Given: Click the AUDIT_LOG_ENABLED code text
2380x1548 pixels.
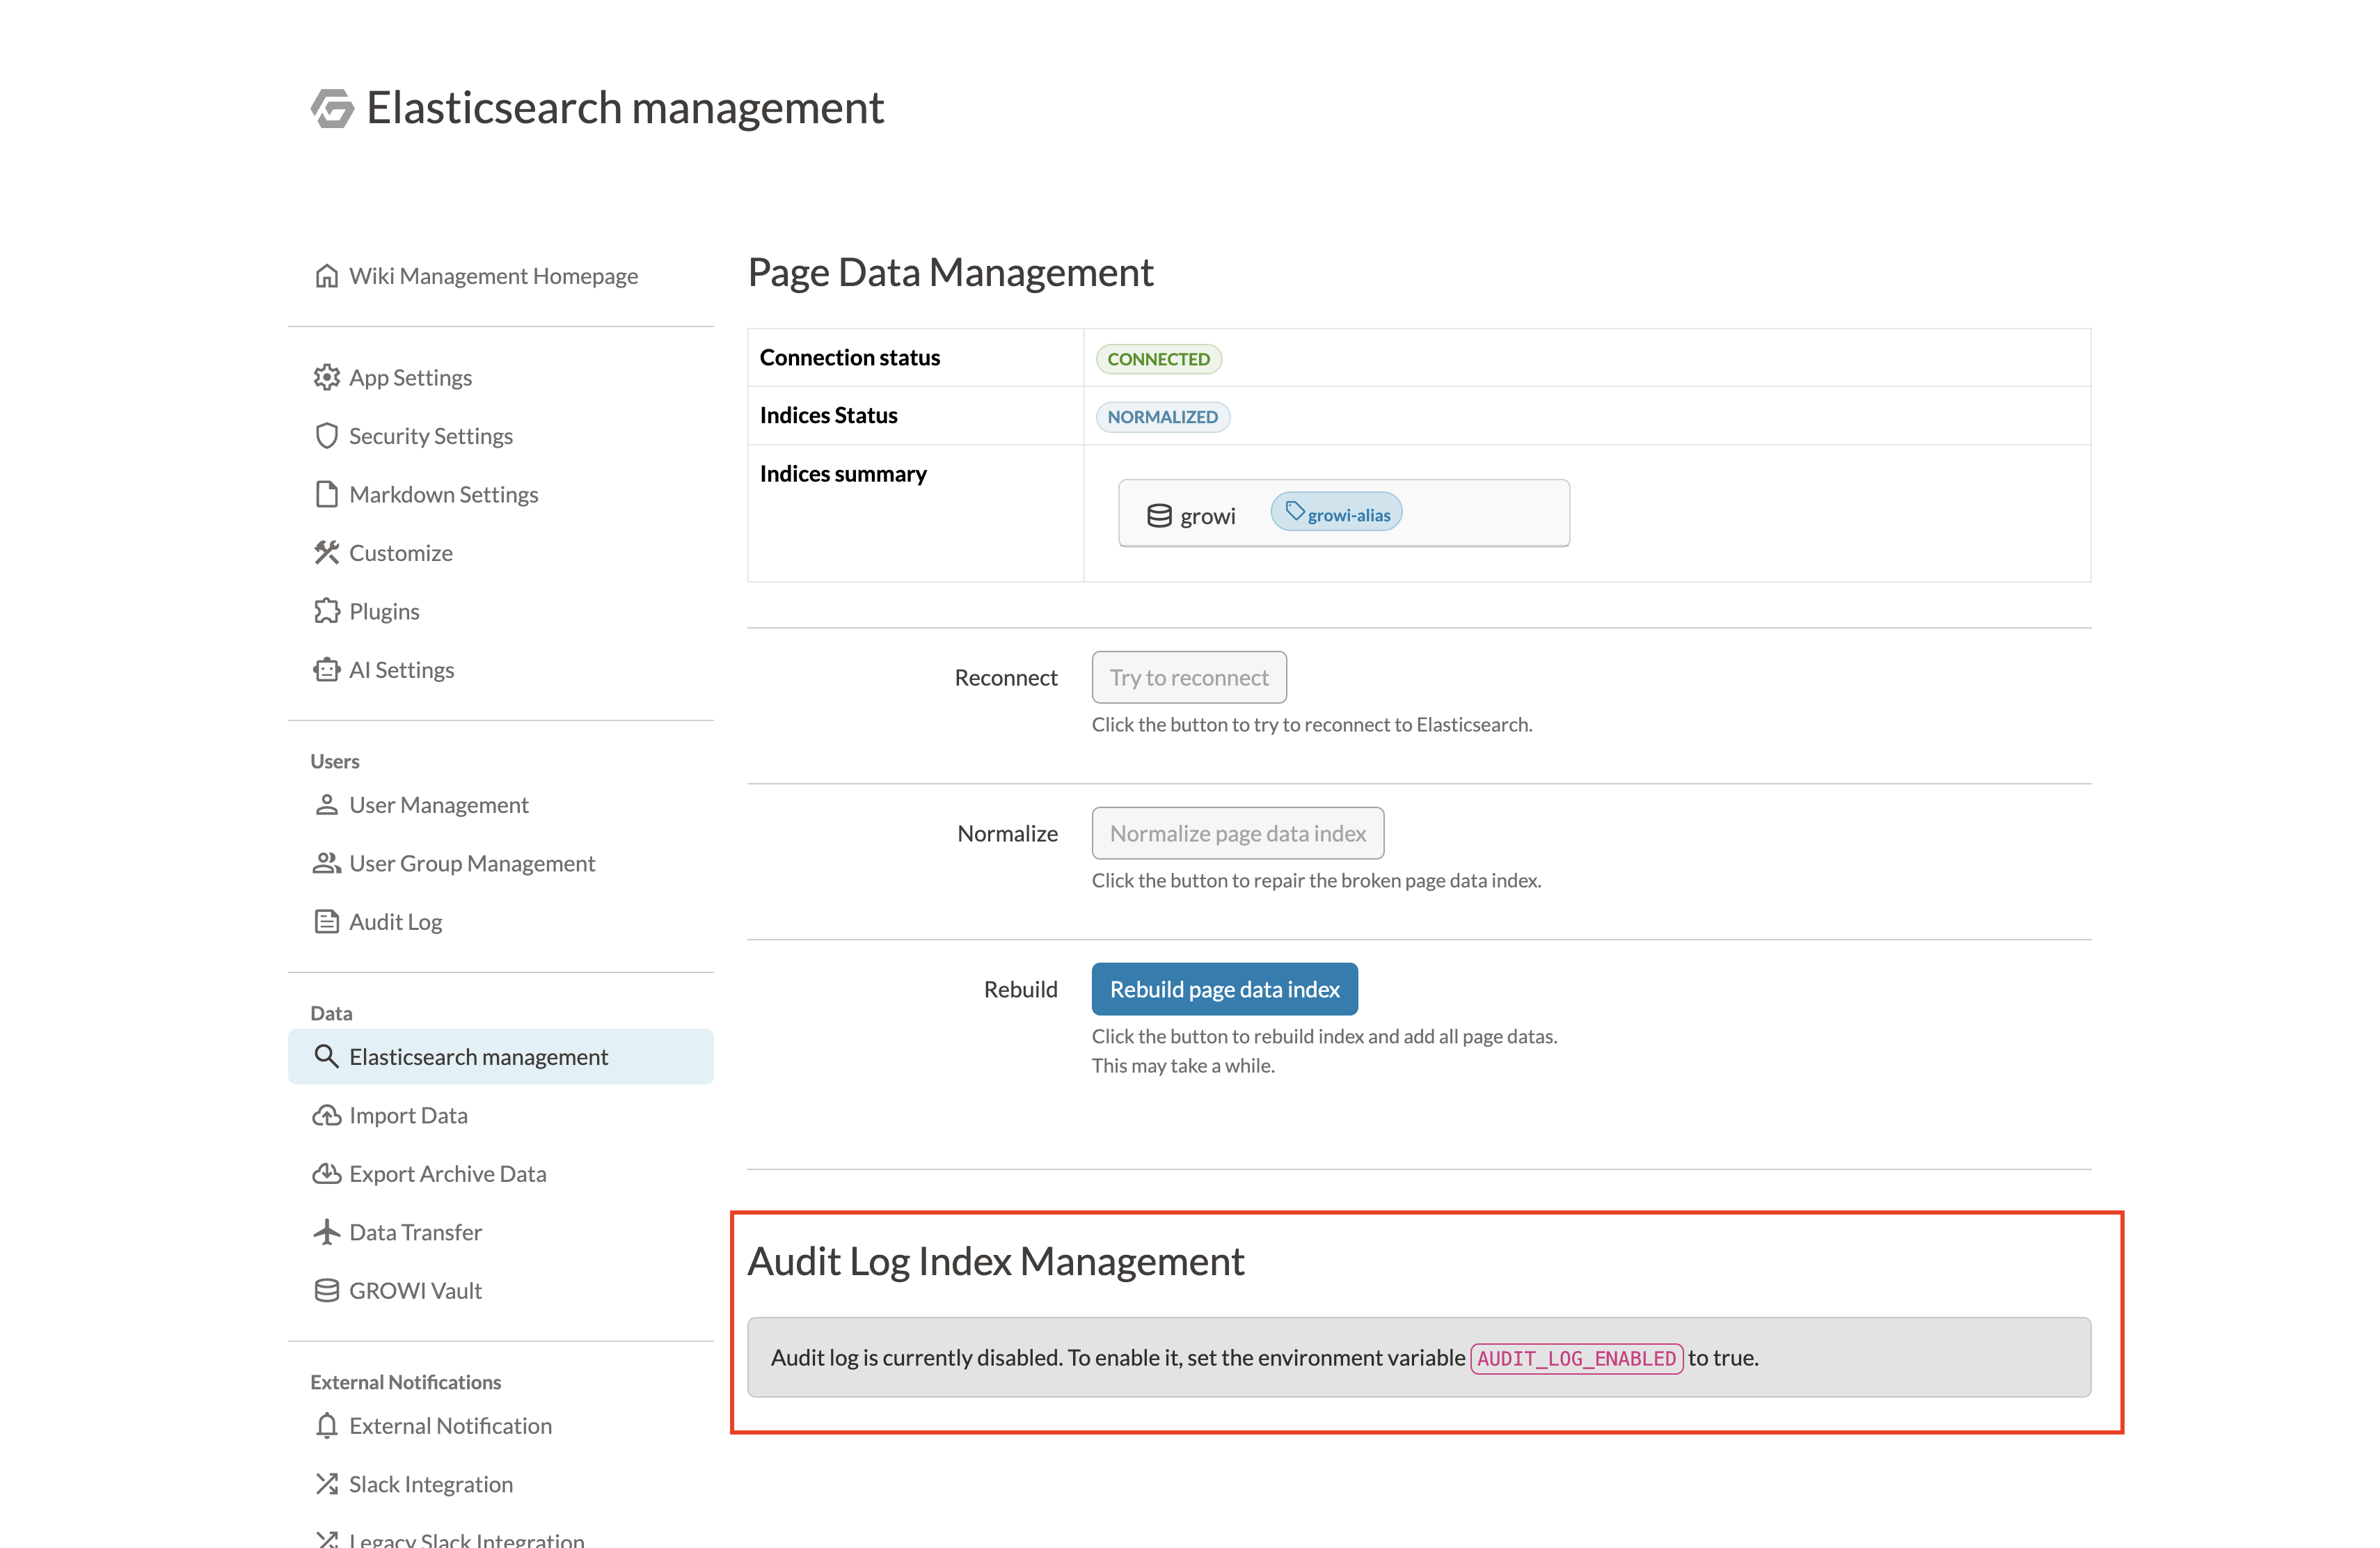Looking at the screenshot, I should (1577, 1358).
